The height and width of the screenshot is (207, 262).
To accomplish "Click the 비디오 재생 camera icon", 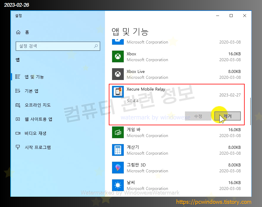I will (x=18, y=133).
